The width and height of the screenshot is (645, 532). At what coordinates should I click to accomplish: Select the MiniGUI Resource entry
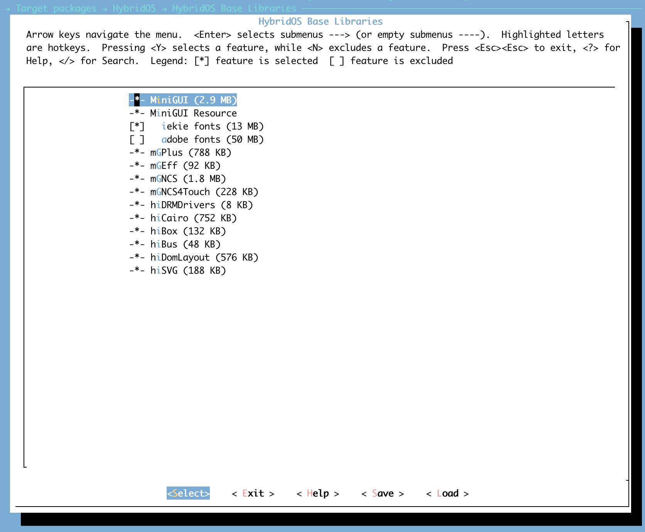tap(183, 113)
